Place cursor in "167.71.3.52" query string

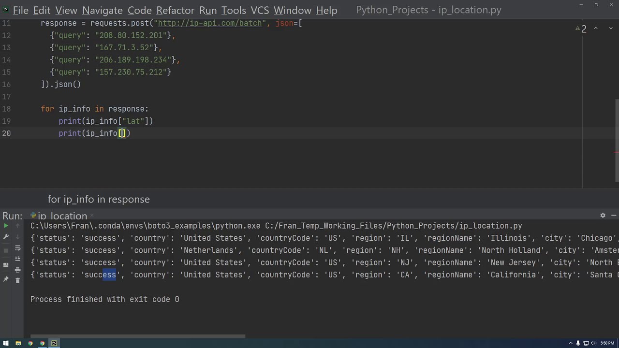pyautogui.click(x=124, y=48)
